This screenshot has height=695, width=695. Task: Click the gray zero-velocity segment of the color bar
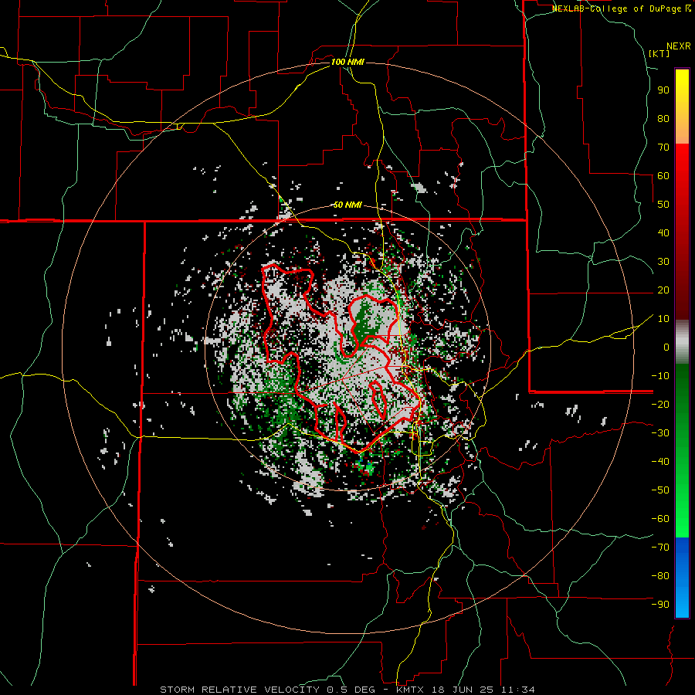(682, 342)
